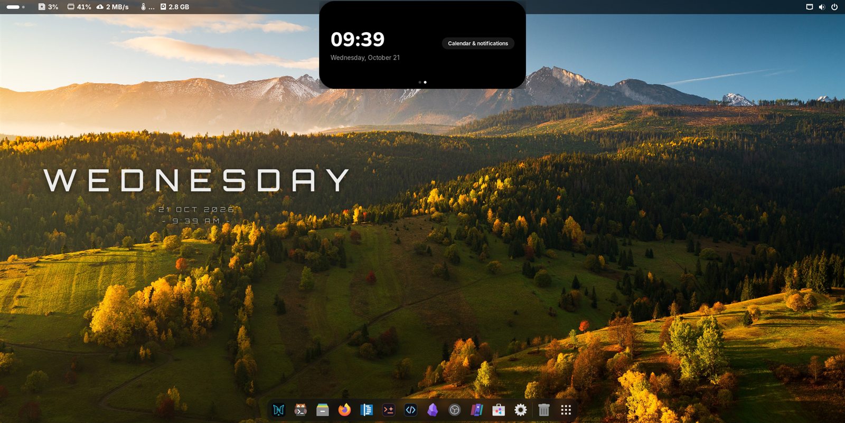
Task: Open the software store bag icon
Action: click(x=499, y=410)
